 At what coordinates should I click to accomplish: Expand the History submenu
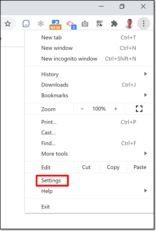[89, 74]
